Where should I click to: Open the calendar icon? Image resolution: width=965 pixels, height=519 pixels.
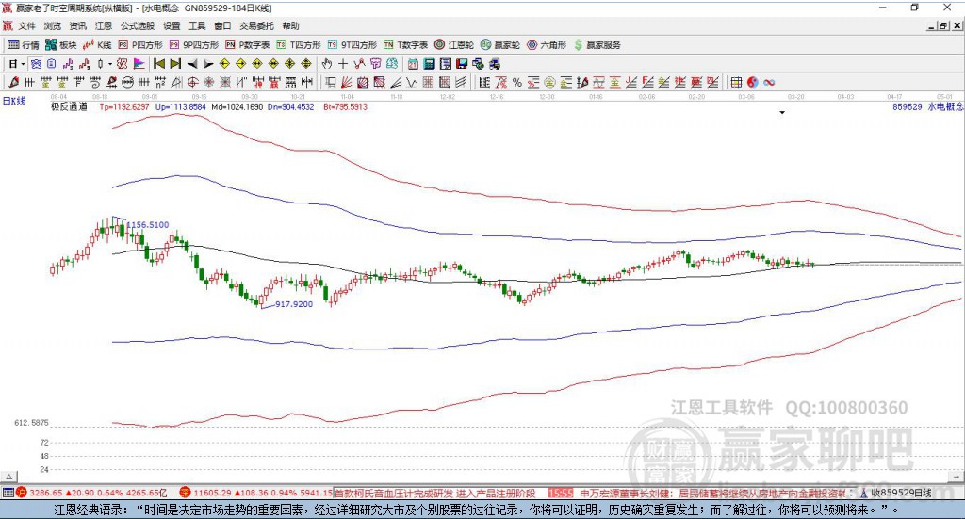pyautogui.click(x=413, y=64)
